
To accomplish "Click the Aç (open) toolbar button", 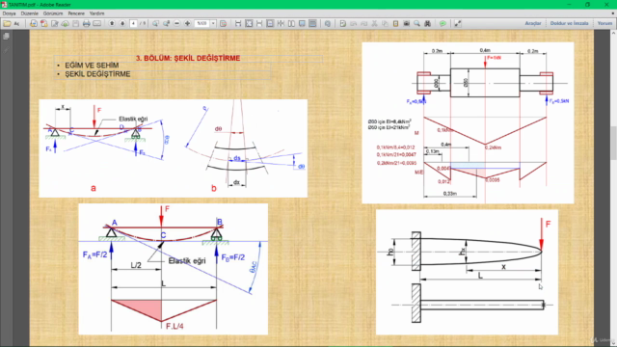I will 16,23.
